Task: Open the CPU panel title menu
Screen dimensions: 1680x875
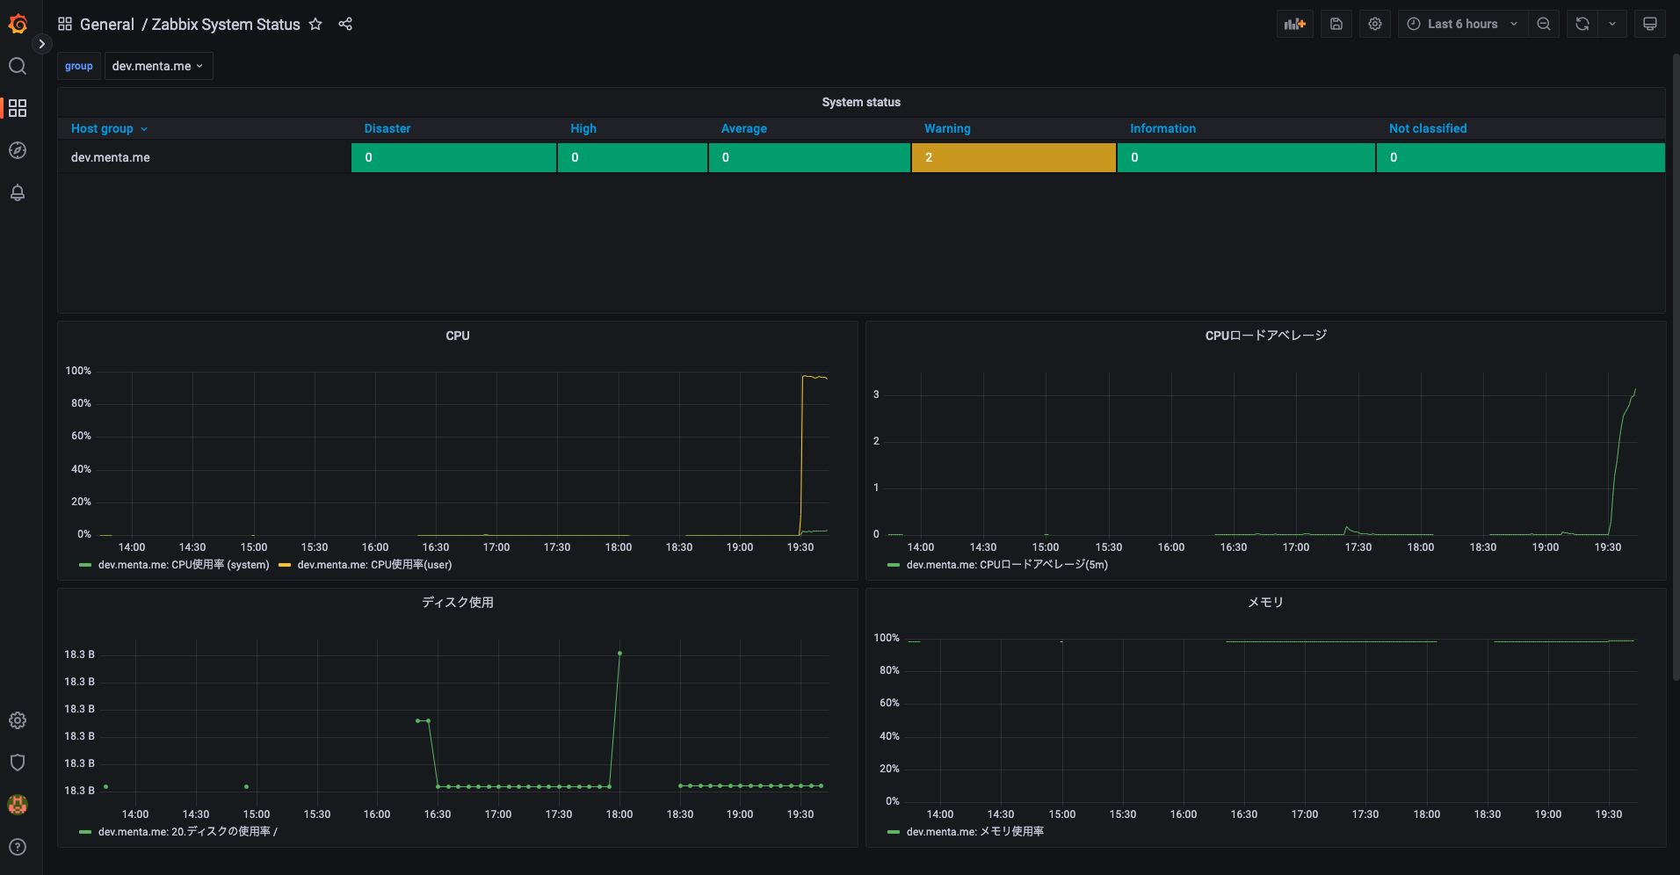Action: [x=458, y=336]
